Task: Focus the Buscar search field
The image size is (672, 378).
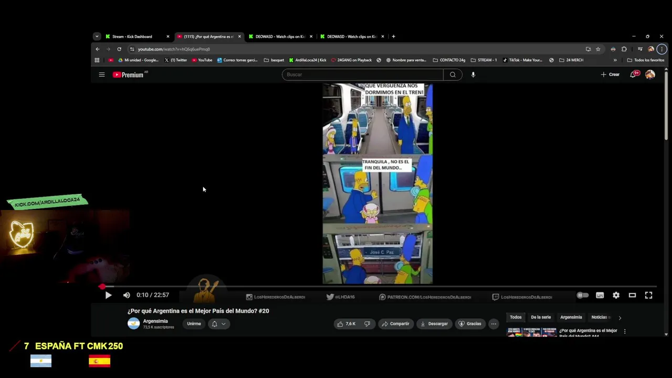Action: coord(362,75)
